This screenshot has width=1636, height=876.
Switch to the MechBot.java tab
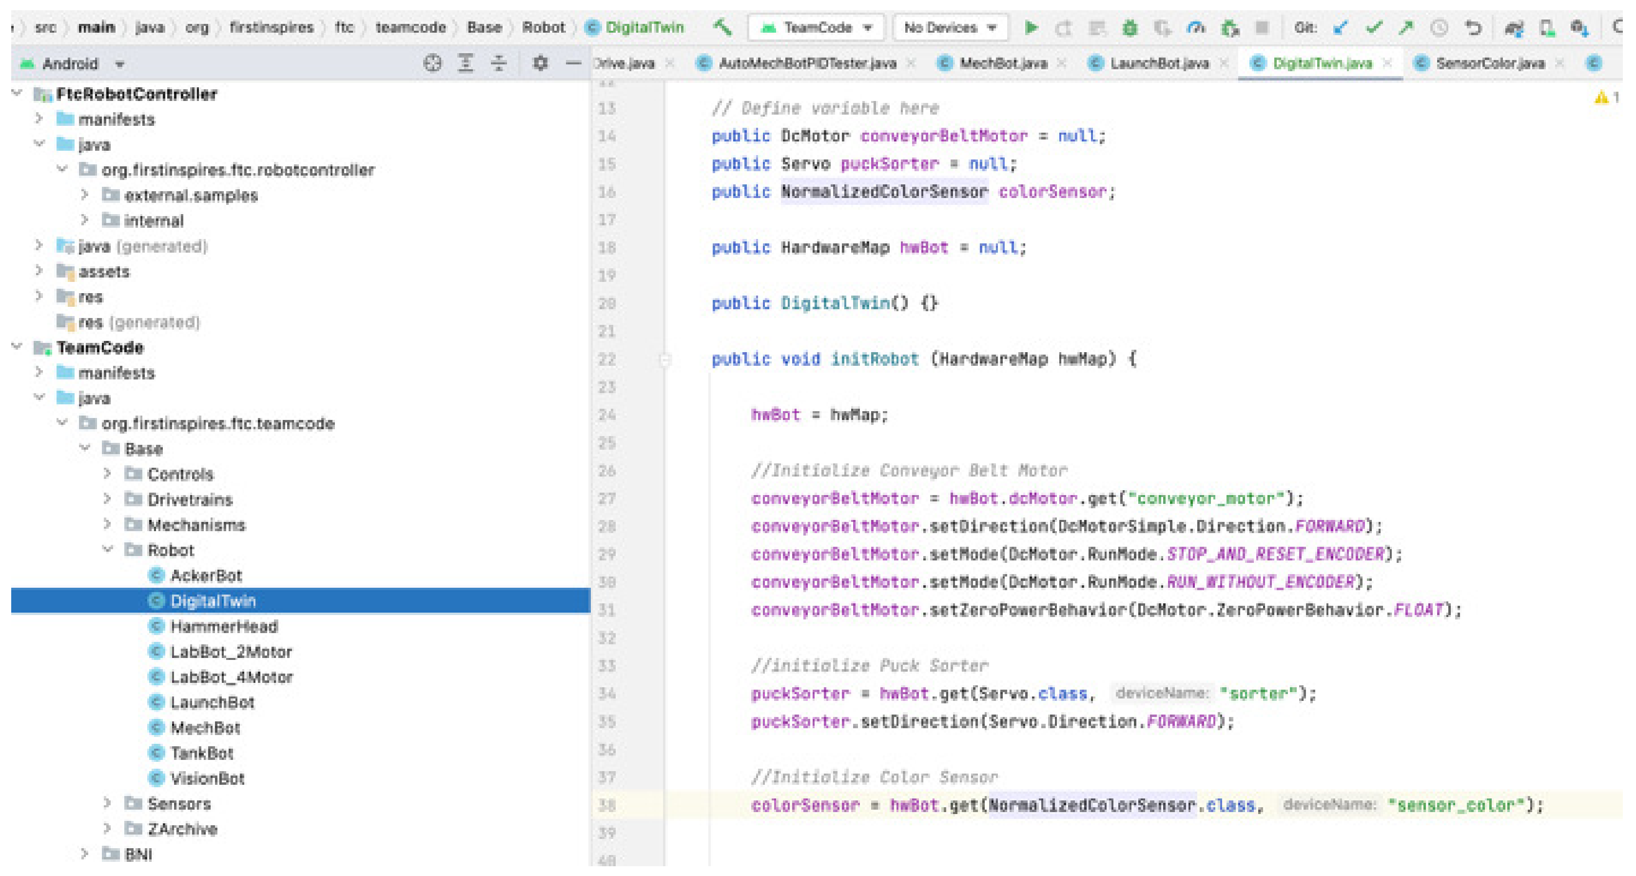tap(1002, 63)
